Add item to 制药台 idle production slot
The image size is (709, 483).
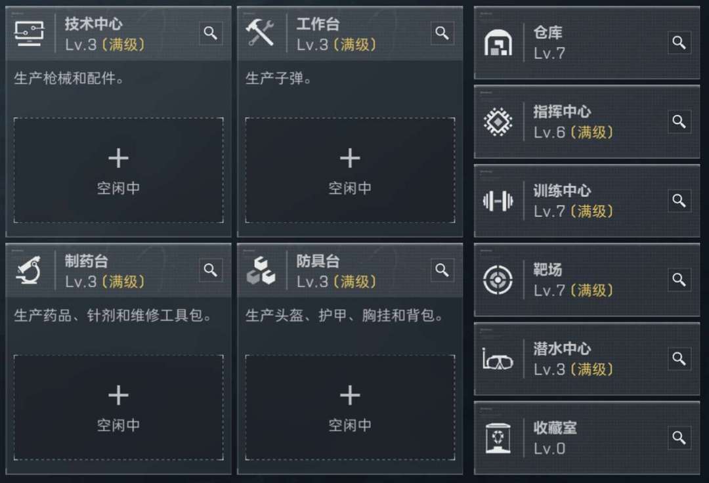click(x=118, y=407)
